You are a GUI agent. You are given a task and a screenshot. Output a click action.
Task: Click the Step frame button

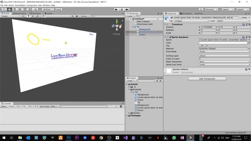pyautogui.click(x=127, y=9)
